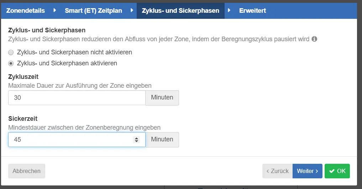Confirm with the green OK button
Image resolution: width=362 pixels, height=189 pixels.
[x=337, y=171]
